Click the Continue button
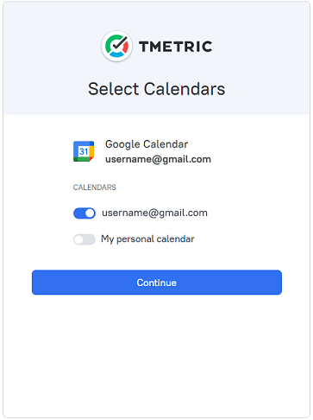Viewport: 313px width, 420px height. [x=157, y=283]
